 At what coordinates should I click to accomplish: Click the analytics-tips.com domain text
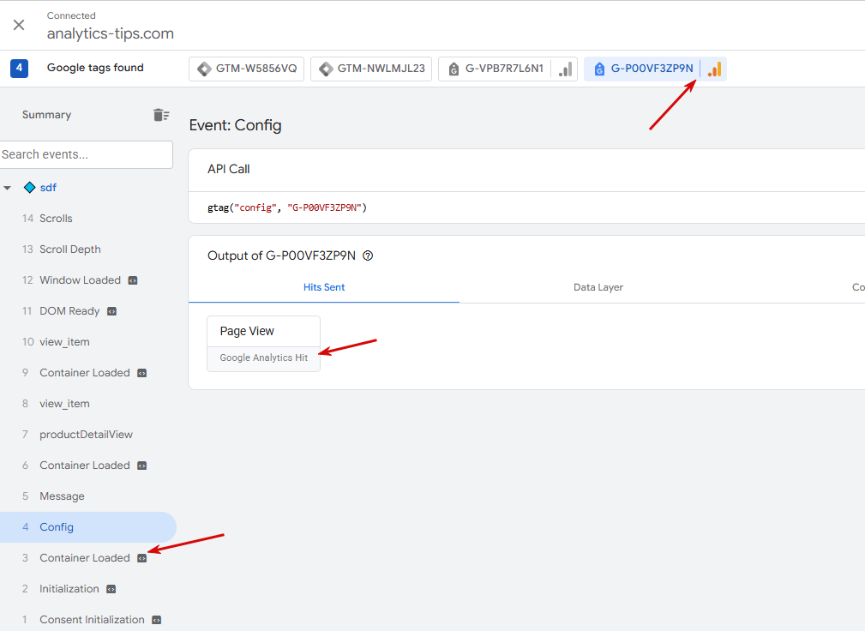click(x=111, y=34)
